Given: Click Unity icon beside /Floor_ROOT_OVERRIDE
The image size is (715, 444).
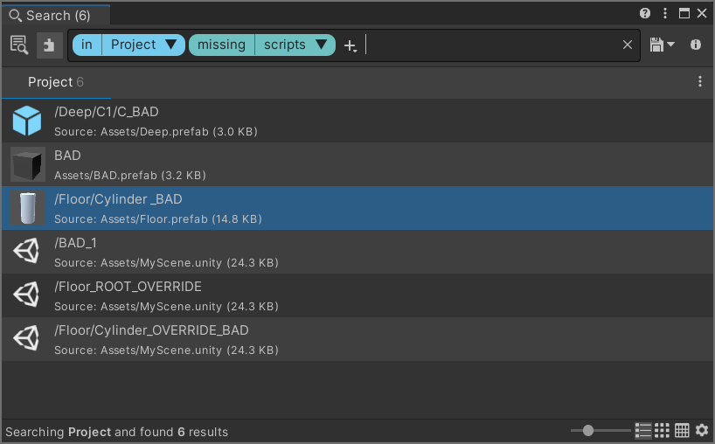Looking at the screenshot, I should [x=26, y=295].
